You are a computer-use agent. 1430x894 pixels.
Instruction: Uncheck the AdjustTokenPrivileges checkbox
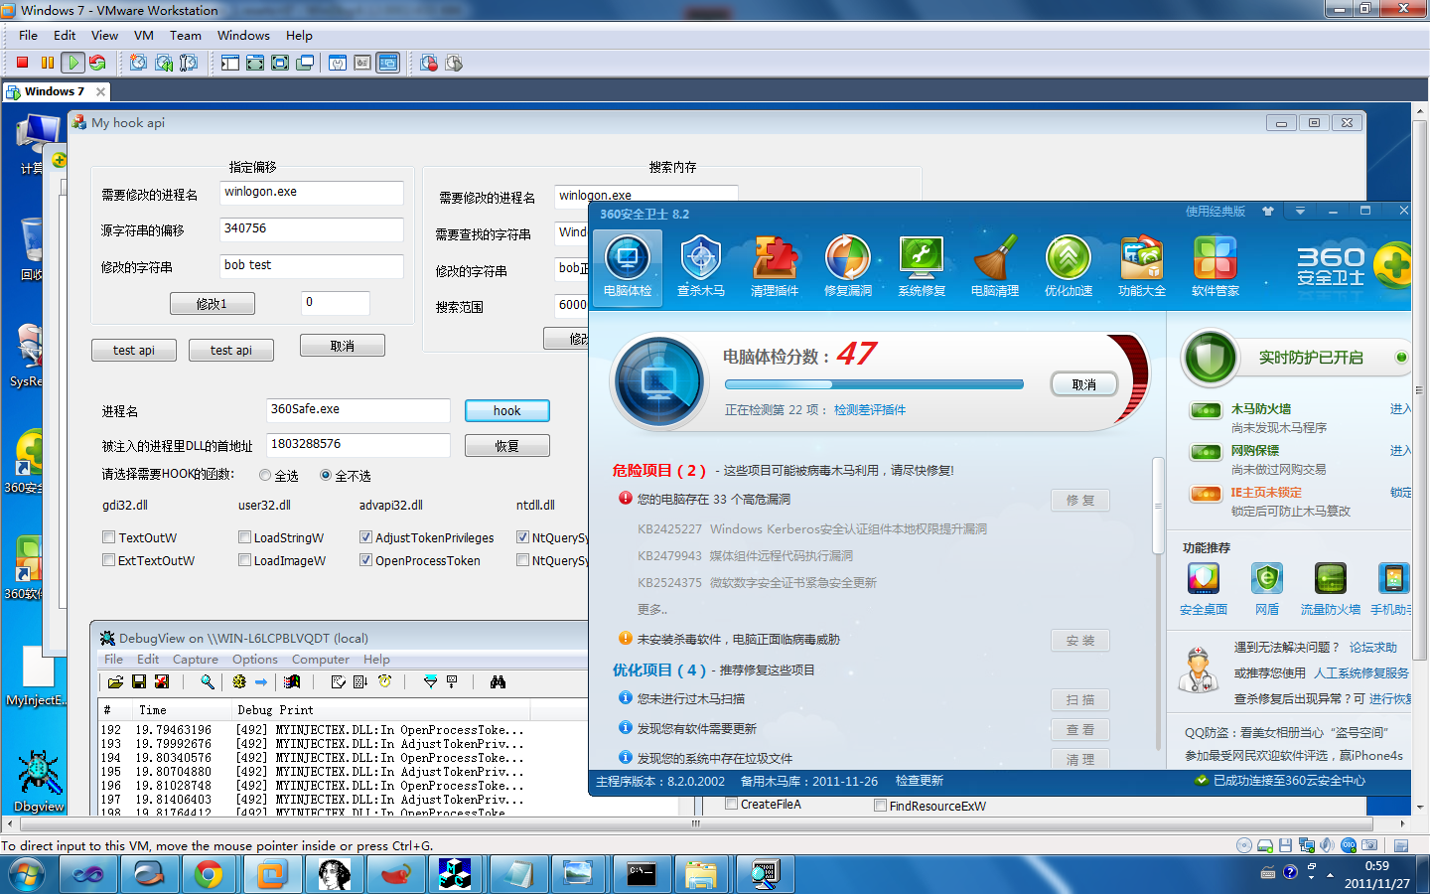point(365,537)
